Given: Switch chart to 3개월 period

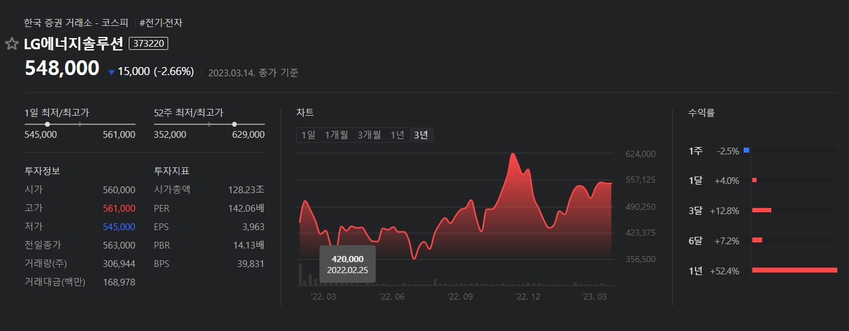Looking at the screenshot, I should [x=370, y=135].
